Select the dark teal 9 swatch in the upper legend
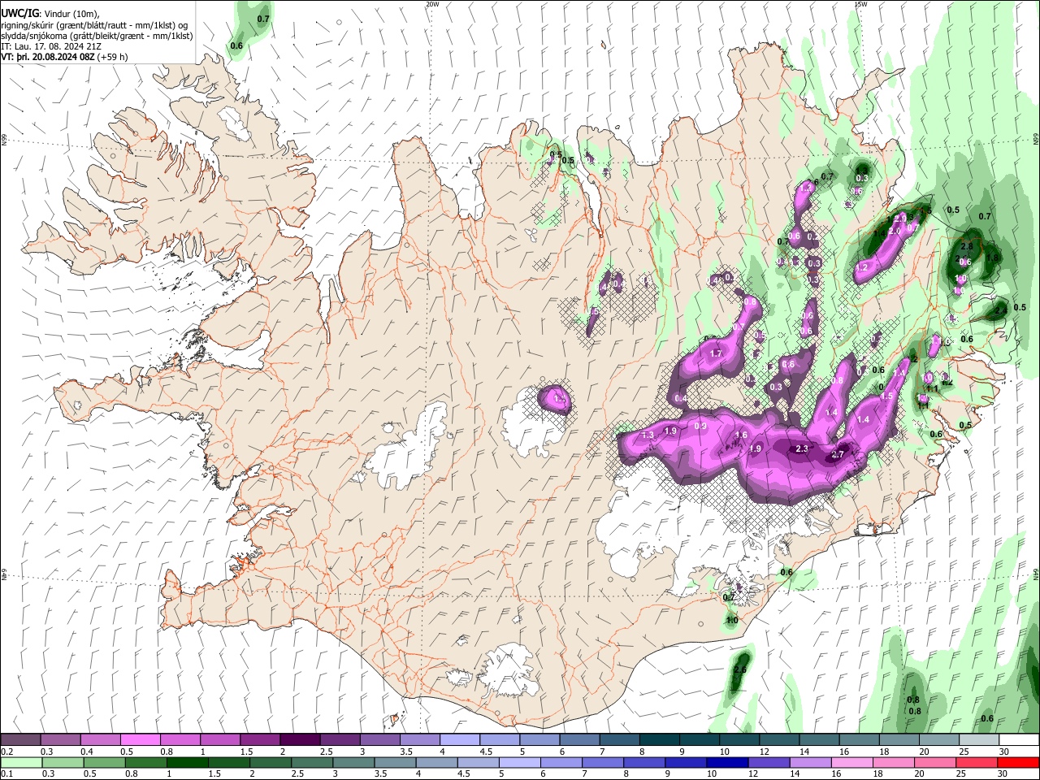Viewport: 1040px width, 780px height. tap(699, 740)
